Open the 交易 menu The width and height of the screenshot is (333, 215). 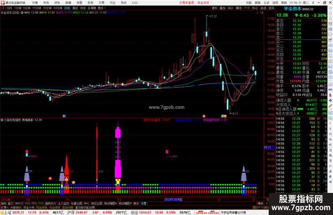[x=101, y=3]
